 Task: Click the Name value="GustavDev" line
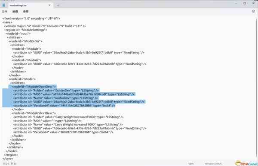[x=55, y=98]
